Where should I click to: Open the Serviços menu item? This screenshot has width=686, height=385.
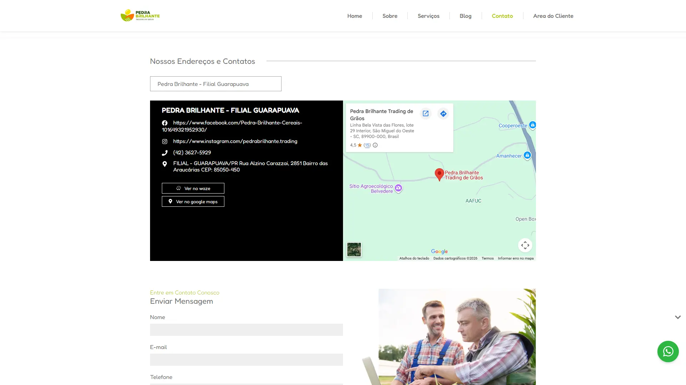click(428, 16)
